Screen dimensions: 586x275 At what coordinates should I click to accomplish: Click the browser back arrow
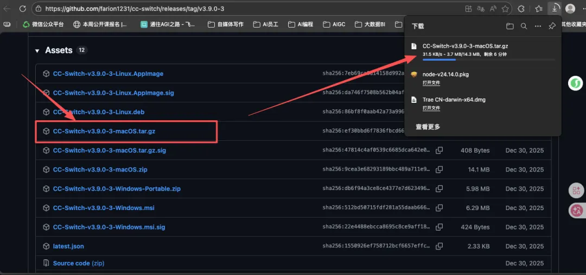7,8
